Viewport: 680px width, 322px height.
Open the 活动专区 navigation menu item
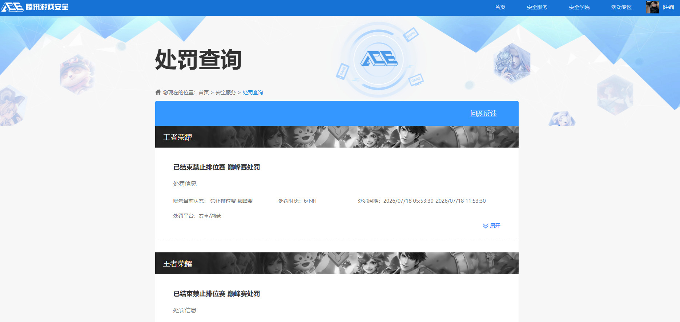point(621,7)
